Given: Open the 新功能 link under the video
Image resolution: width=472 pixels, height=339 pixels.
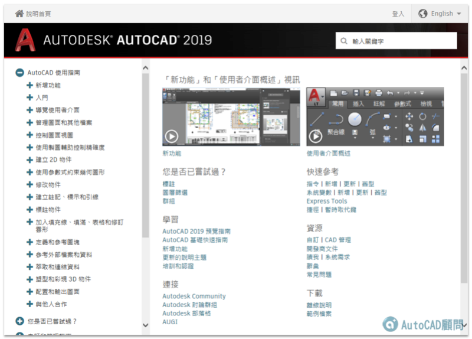Looking at the screenshot, I should pos(172,154).
